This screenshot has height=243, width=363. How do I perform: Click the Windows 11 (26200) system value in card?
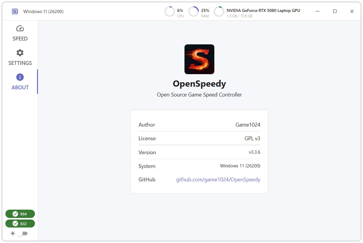point(240,166)
